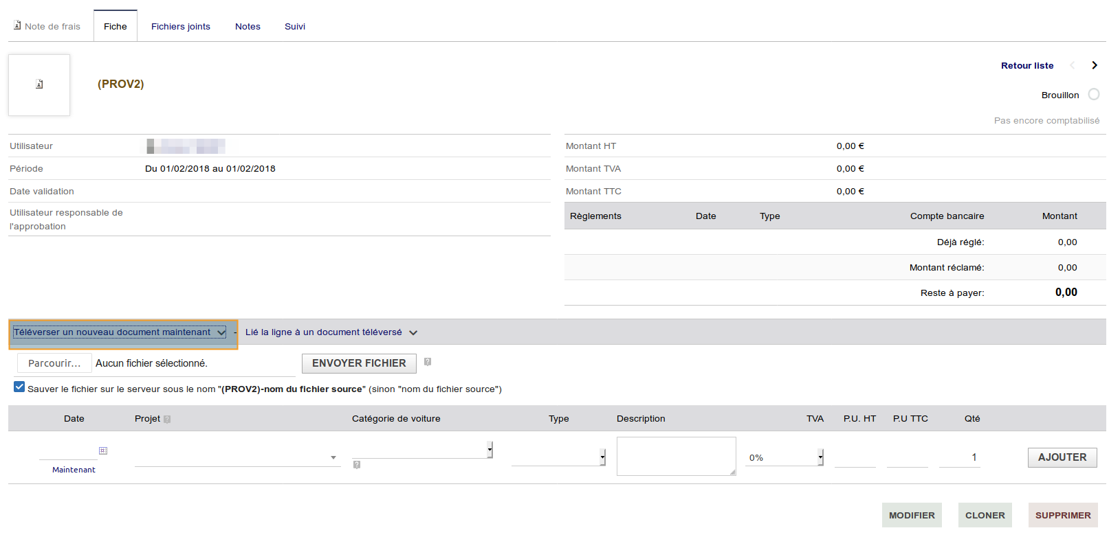Click the Note de frais icon
Image resolution: width=1109 pixels, height=537 pixels.
(x=17, y=25)
